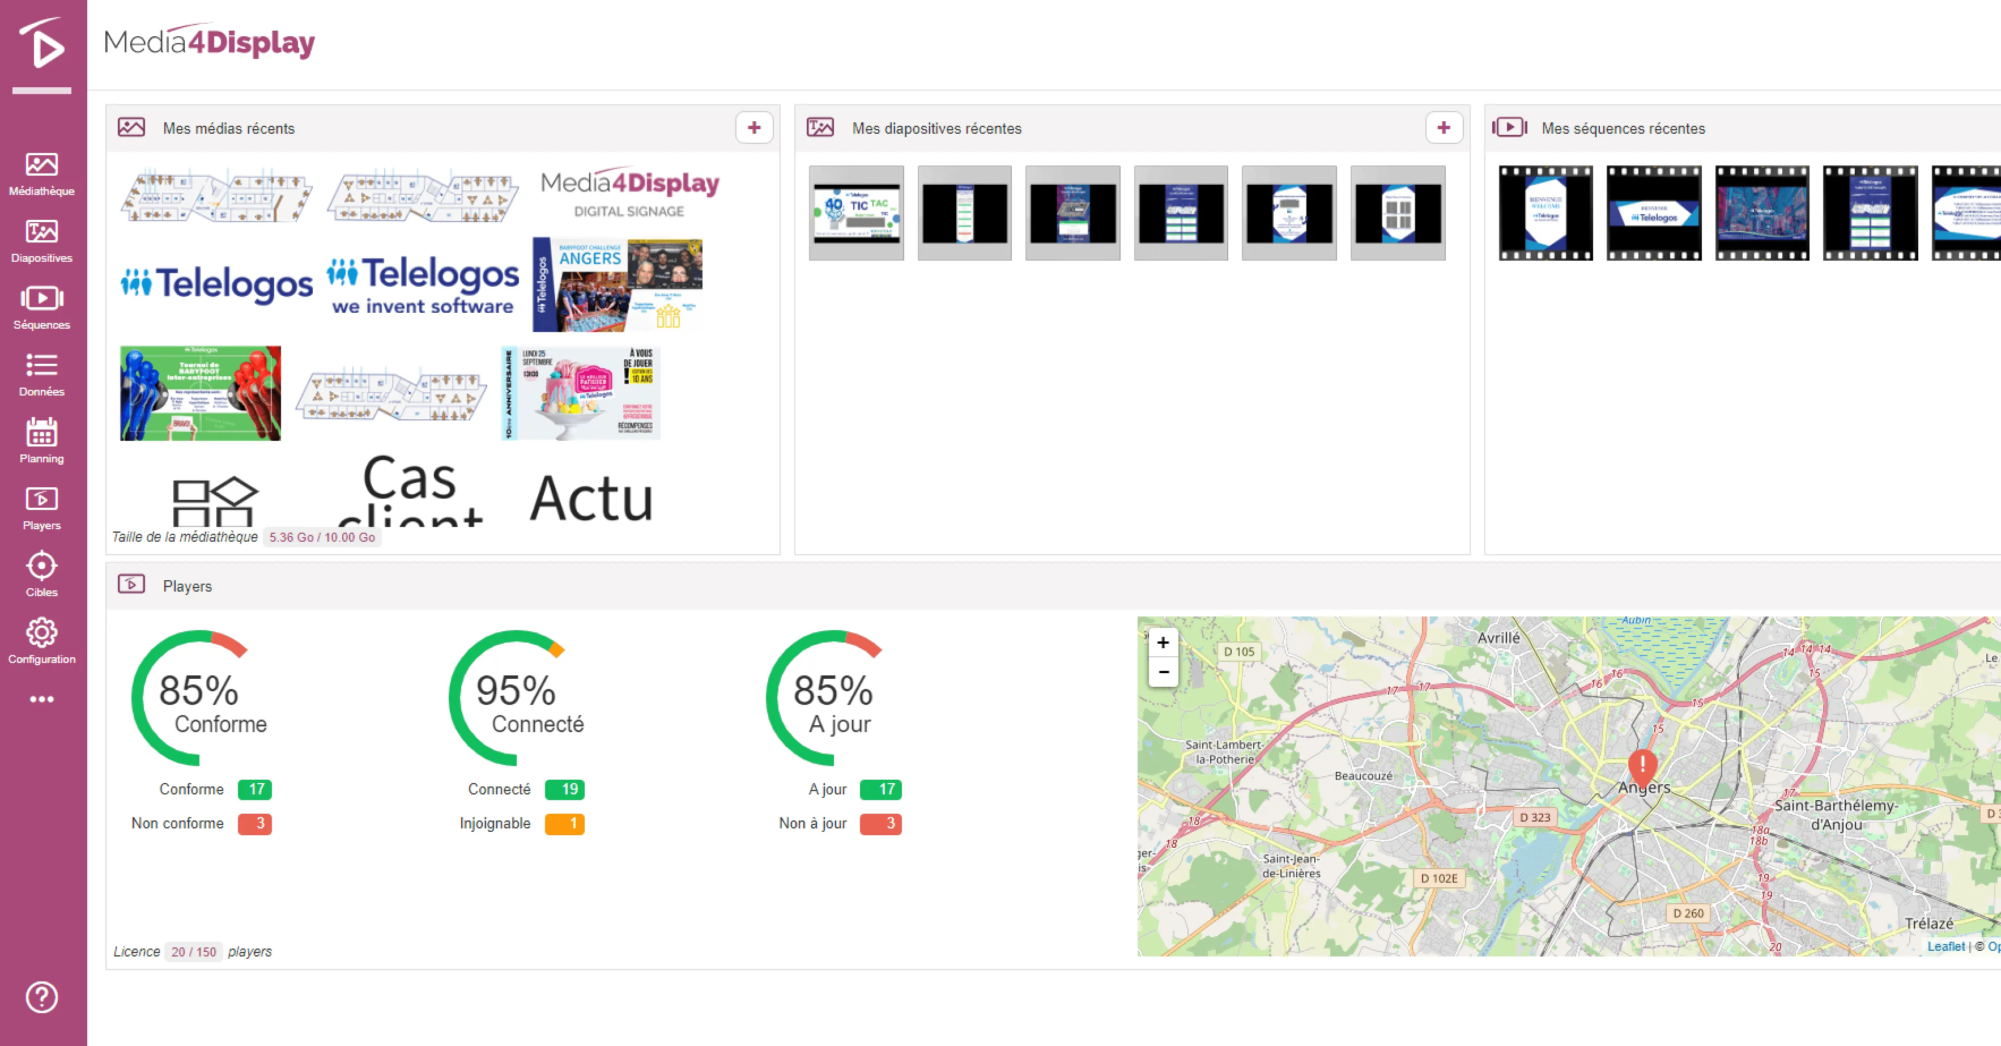Open the fourth recent sequence filmstrip
The width and height of the screenshot is (2001, 1046).
click(1871, 212)
